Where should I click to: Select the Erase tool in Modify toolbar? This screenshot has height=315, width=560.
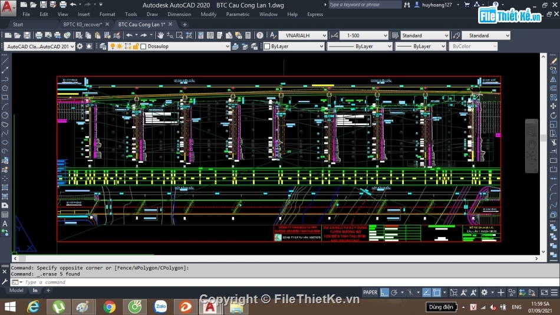(553, 61)
